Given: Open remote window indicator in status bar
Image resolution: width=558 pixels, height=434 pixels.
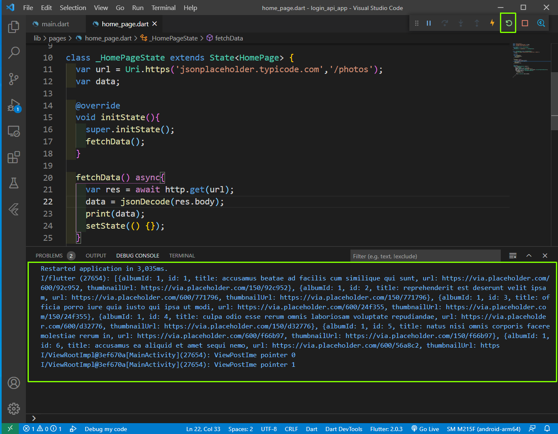Looking at the screenshot, I should (x=10, y=429).
